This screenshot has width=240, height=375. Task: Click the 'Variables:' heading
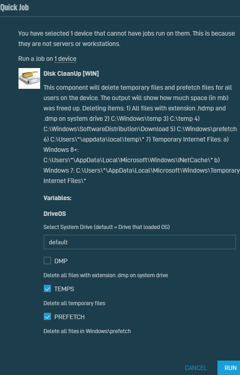coord(57,198)
